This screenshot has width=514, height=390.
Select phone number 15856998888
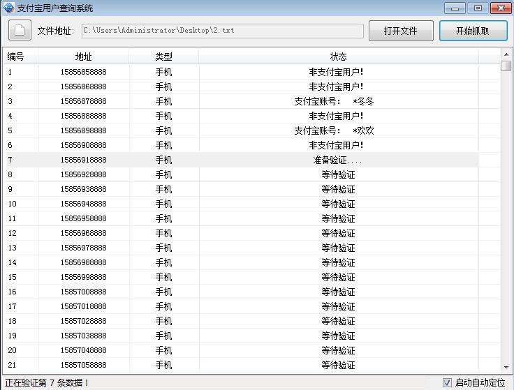83,277
